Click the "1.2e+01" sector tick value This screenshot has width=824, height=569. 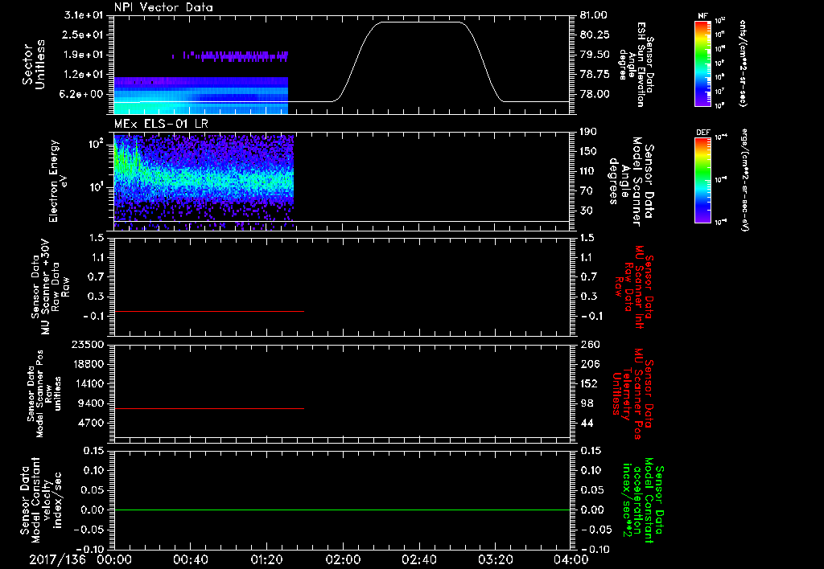tap(84, 75)
